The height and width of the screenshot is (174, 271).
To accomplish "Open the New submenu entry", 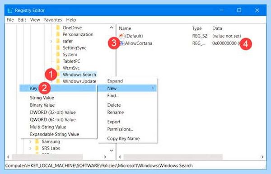I will (127, 88).
